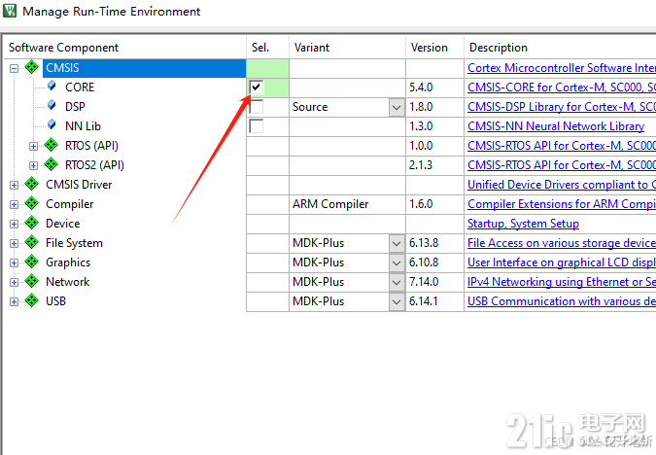Open the File System MDK-Plus variant dropdown
The height and width of the screenshot is (455, 656).
click(x=397, y=243)
